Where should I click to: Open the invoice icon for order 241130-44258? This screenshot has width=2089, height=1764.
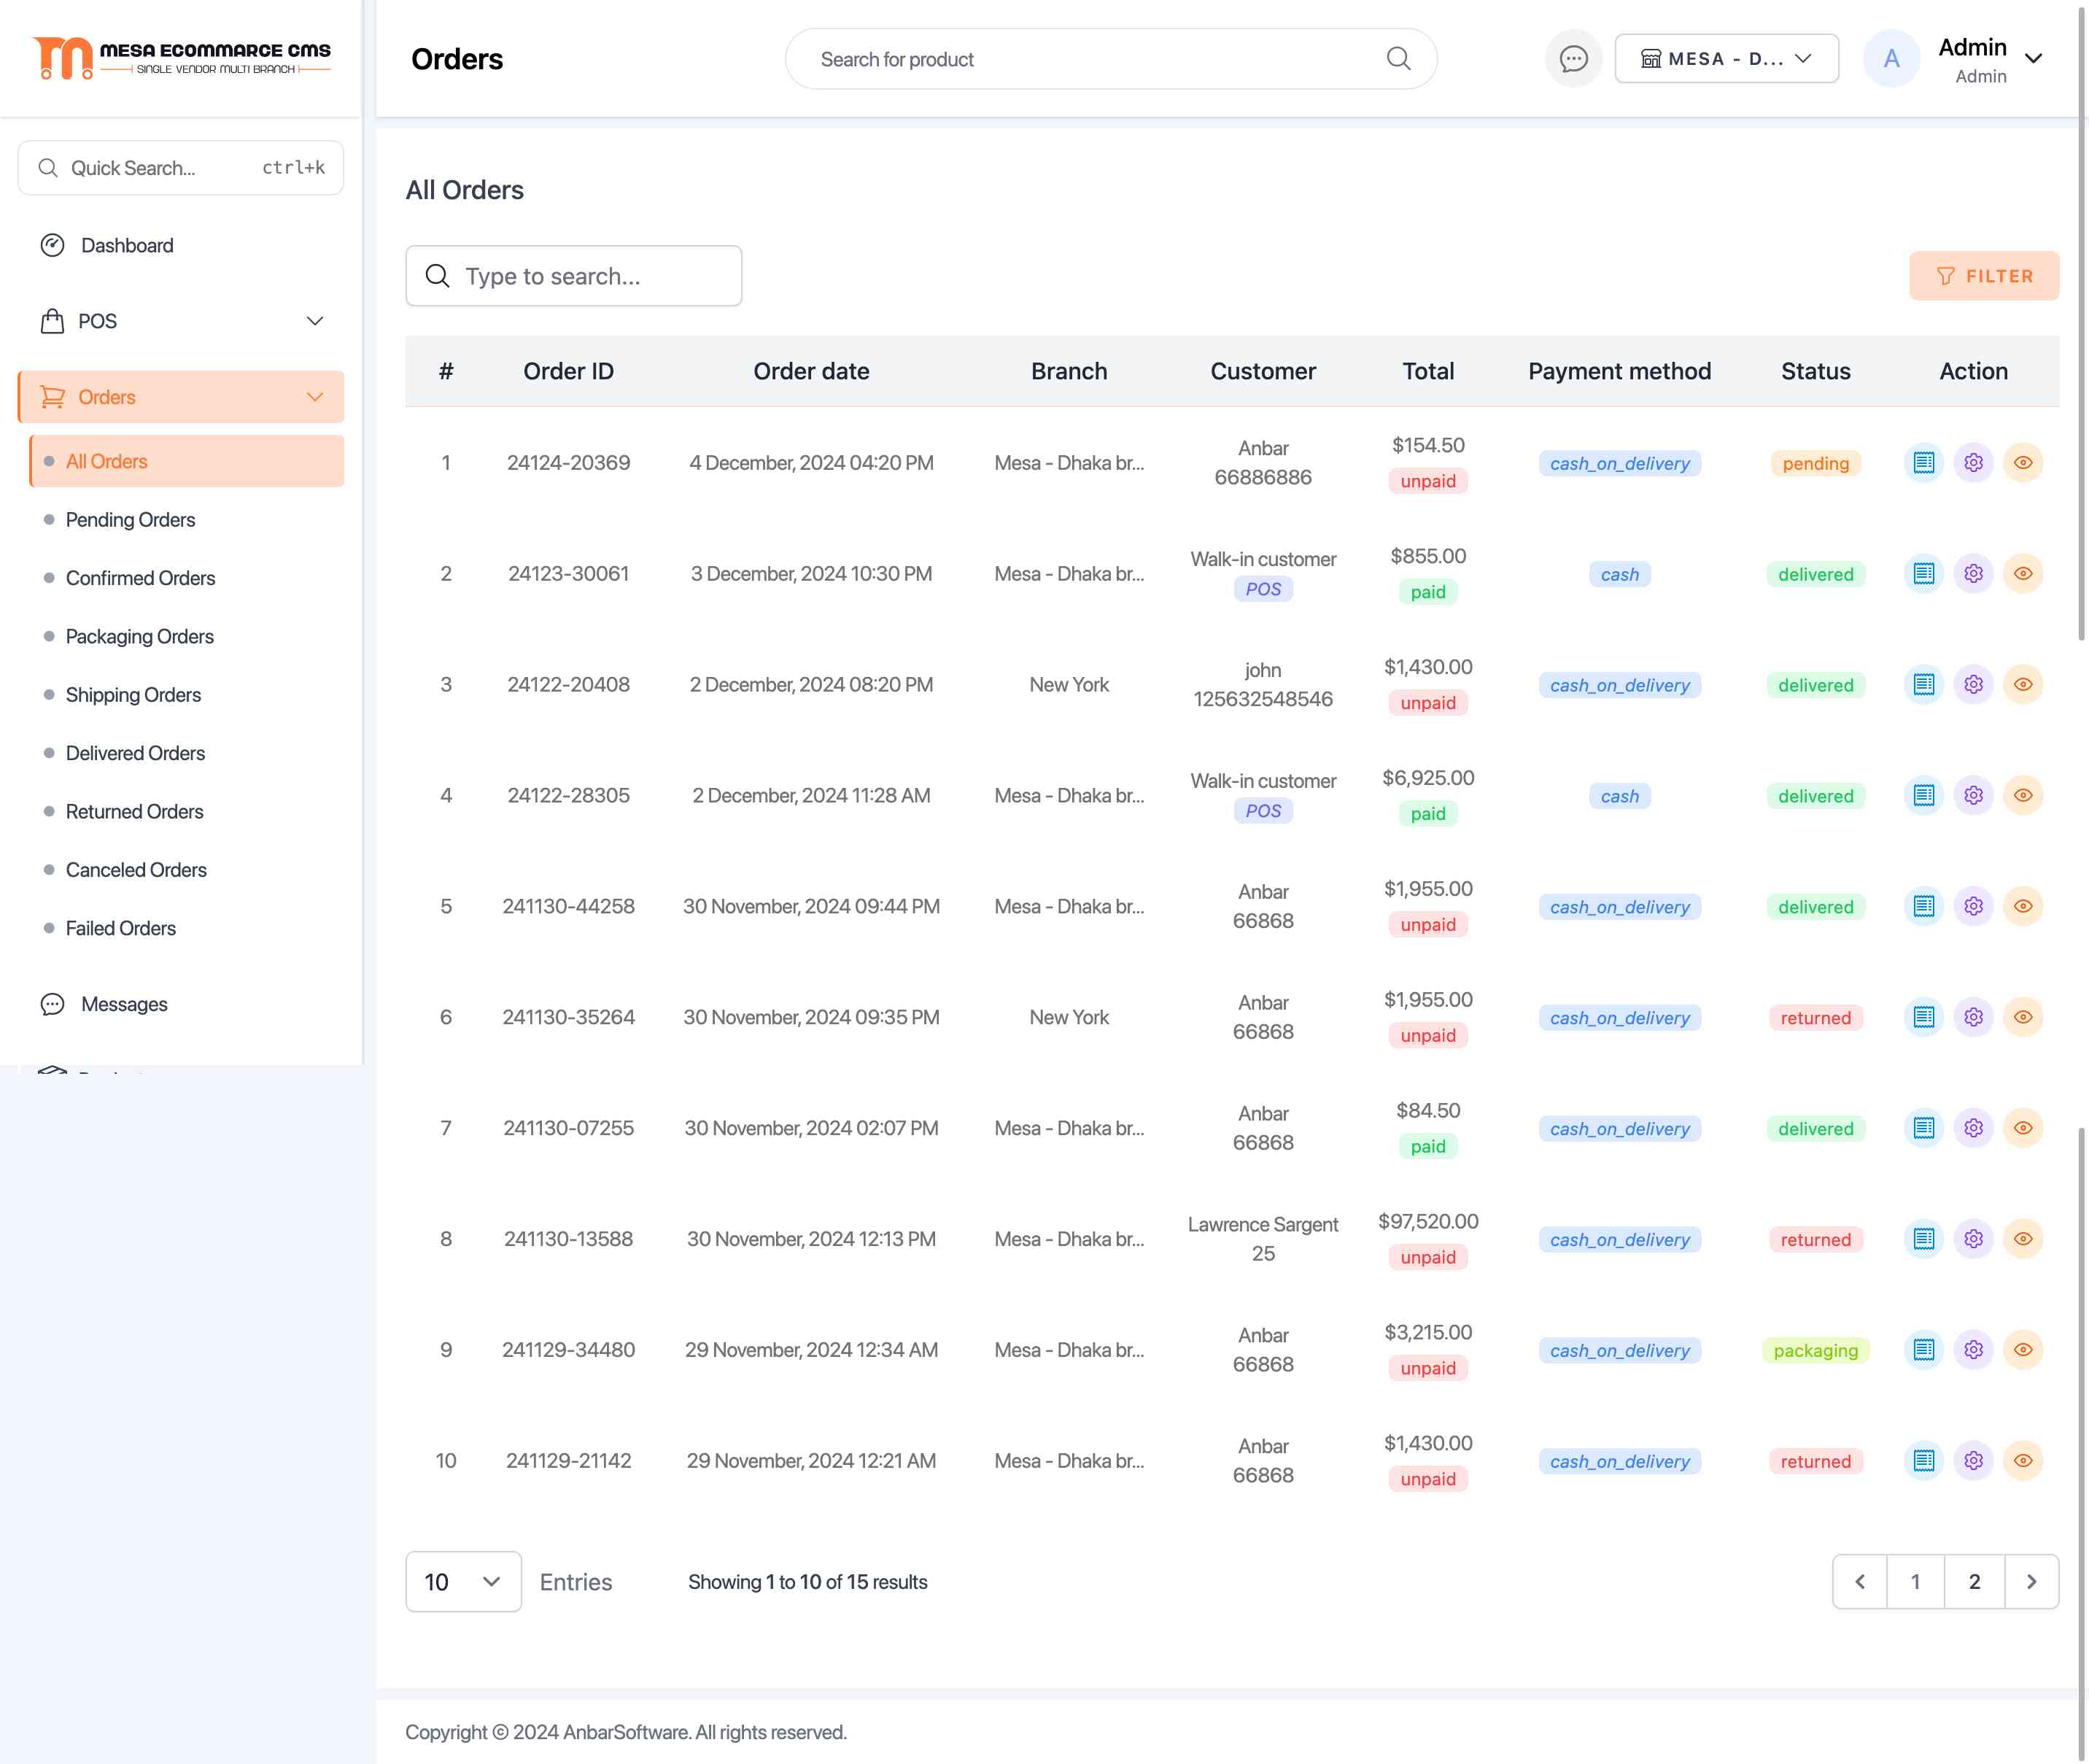[x=1923, y=907]
